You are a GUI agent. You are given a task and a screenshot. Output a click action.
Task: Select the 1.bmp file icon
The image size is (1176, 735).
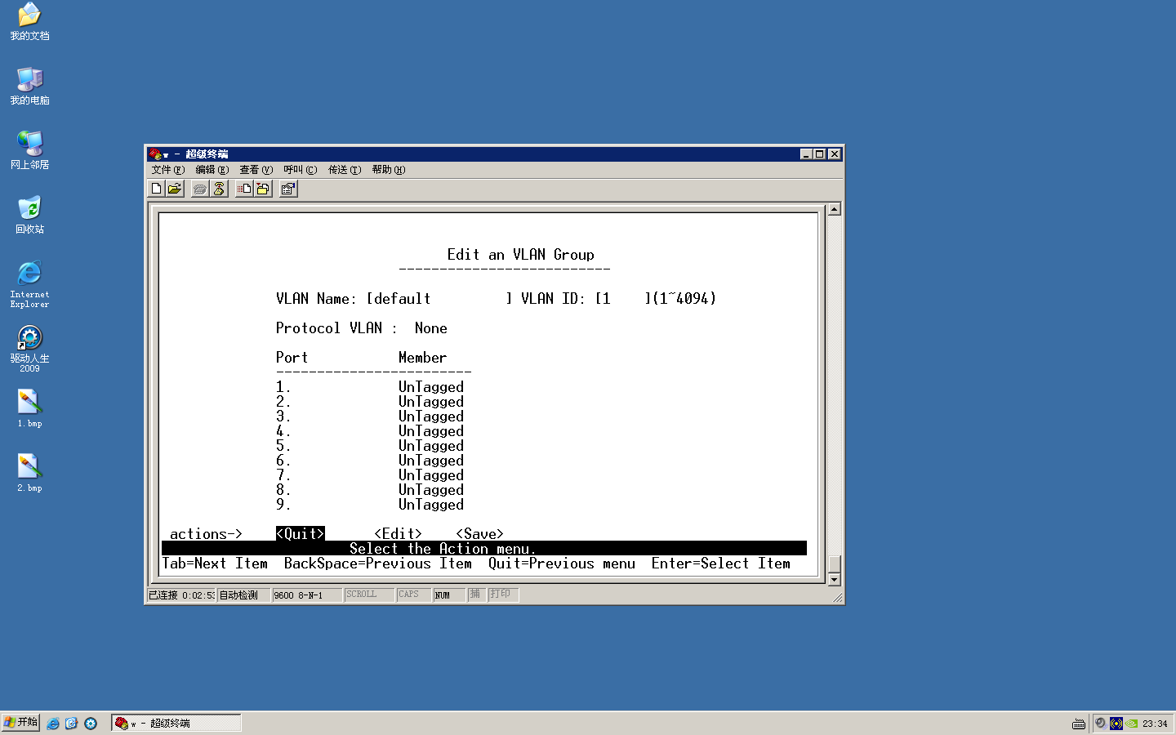[29, 408]
